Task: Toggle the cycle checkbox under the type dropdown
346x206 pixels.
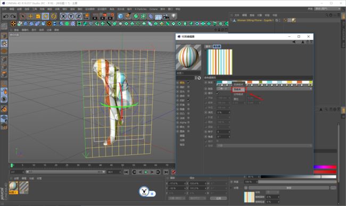Action: click(x=218, y=93)
